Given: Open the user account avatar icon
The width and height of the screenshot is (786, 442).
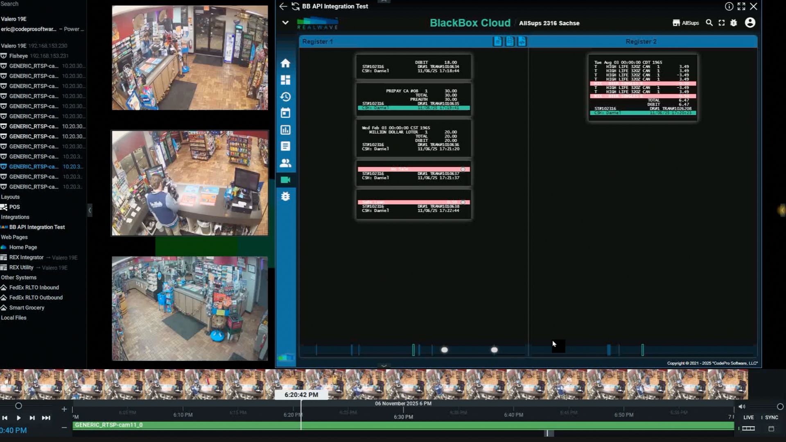Looking at the screenshot, I should pyautogui.click(x=750, y=23).
